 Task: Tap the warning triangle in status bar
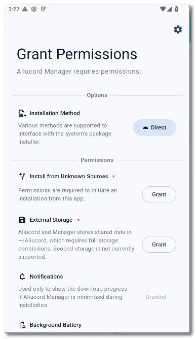click(25, 9)
